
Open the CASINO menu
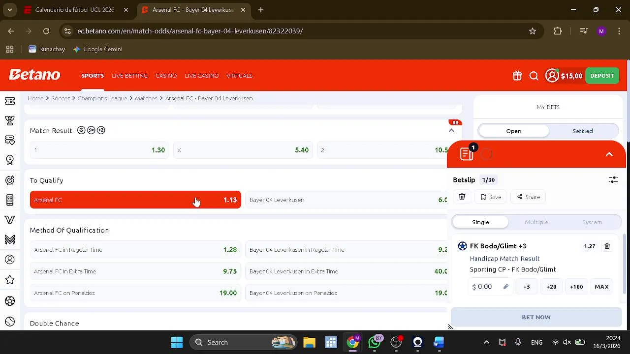166,76
